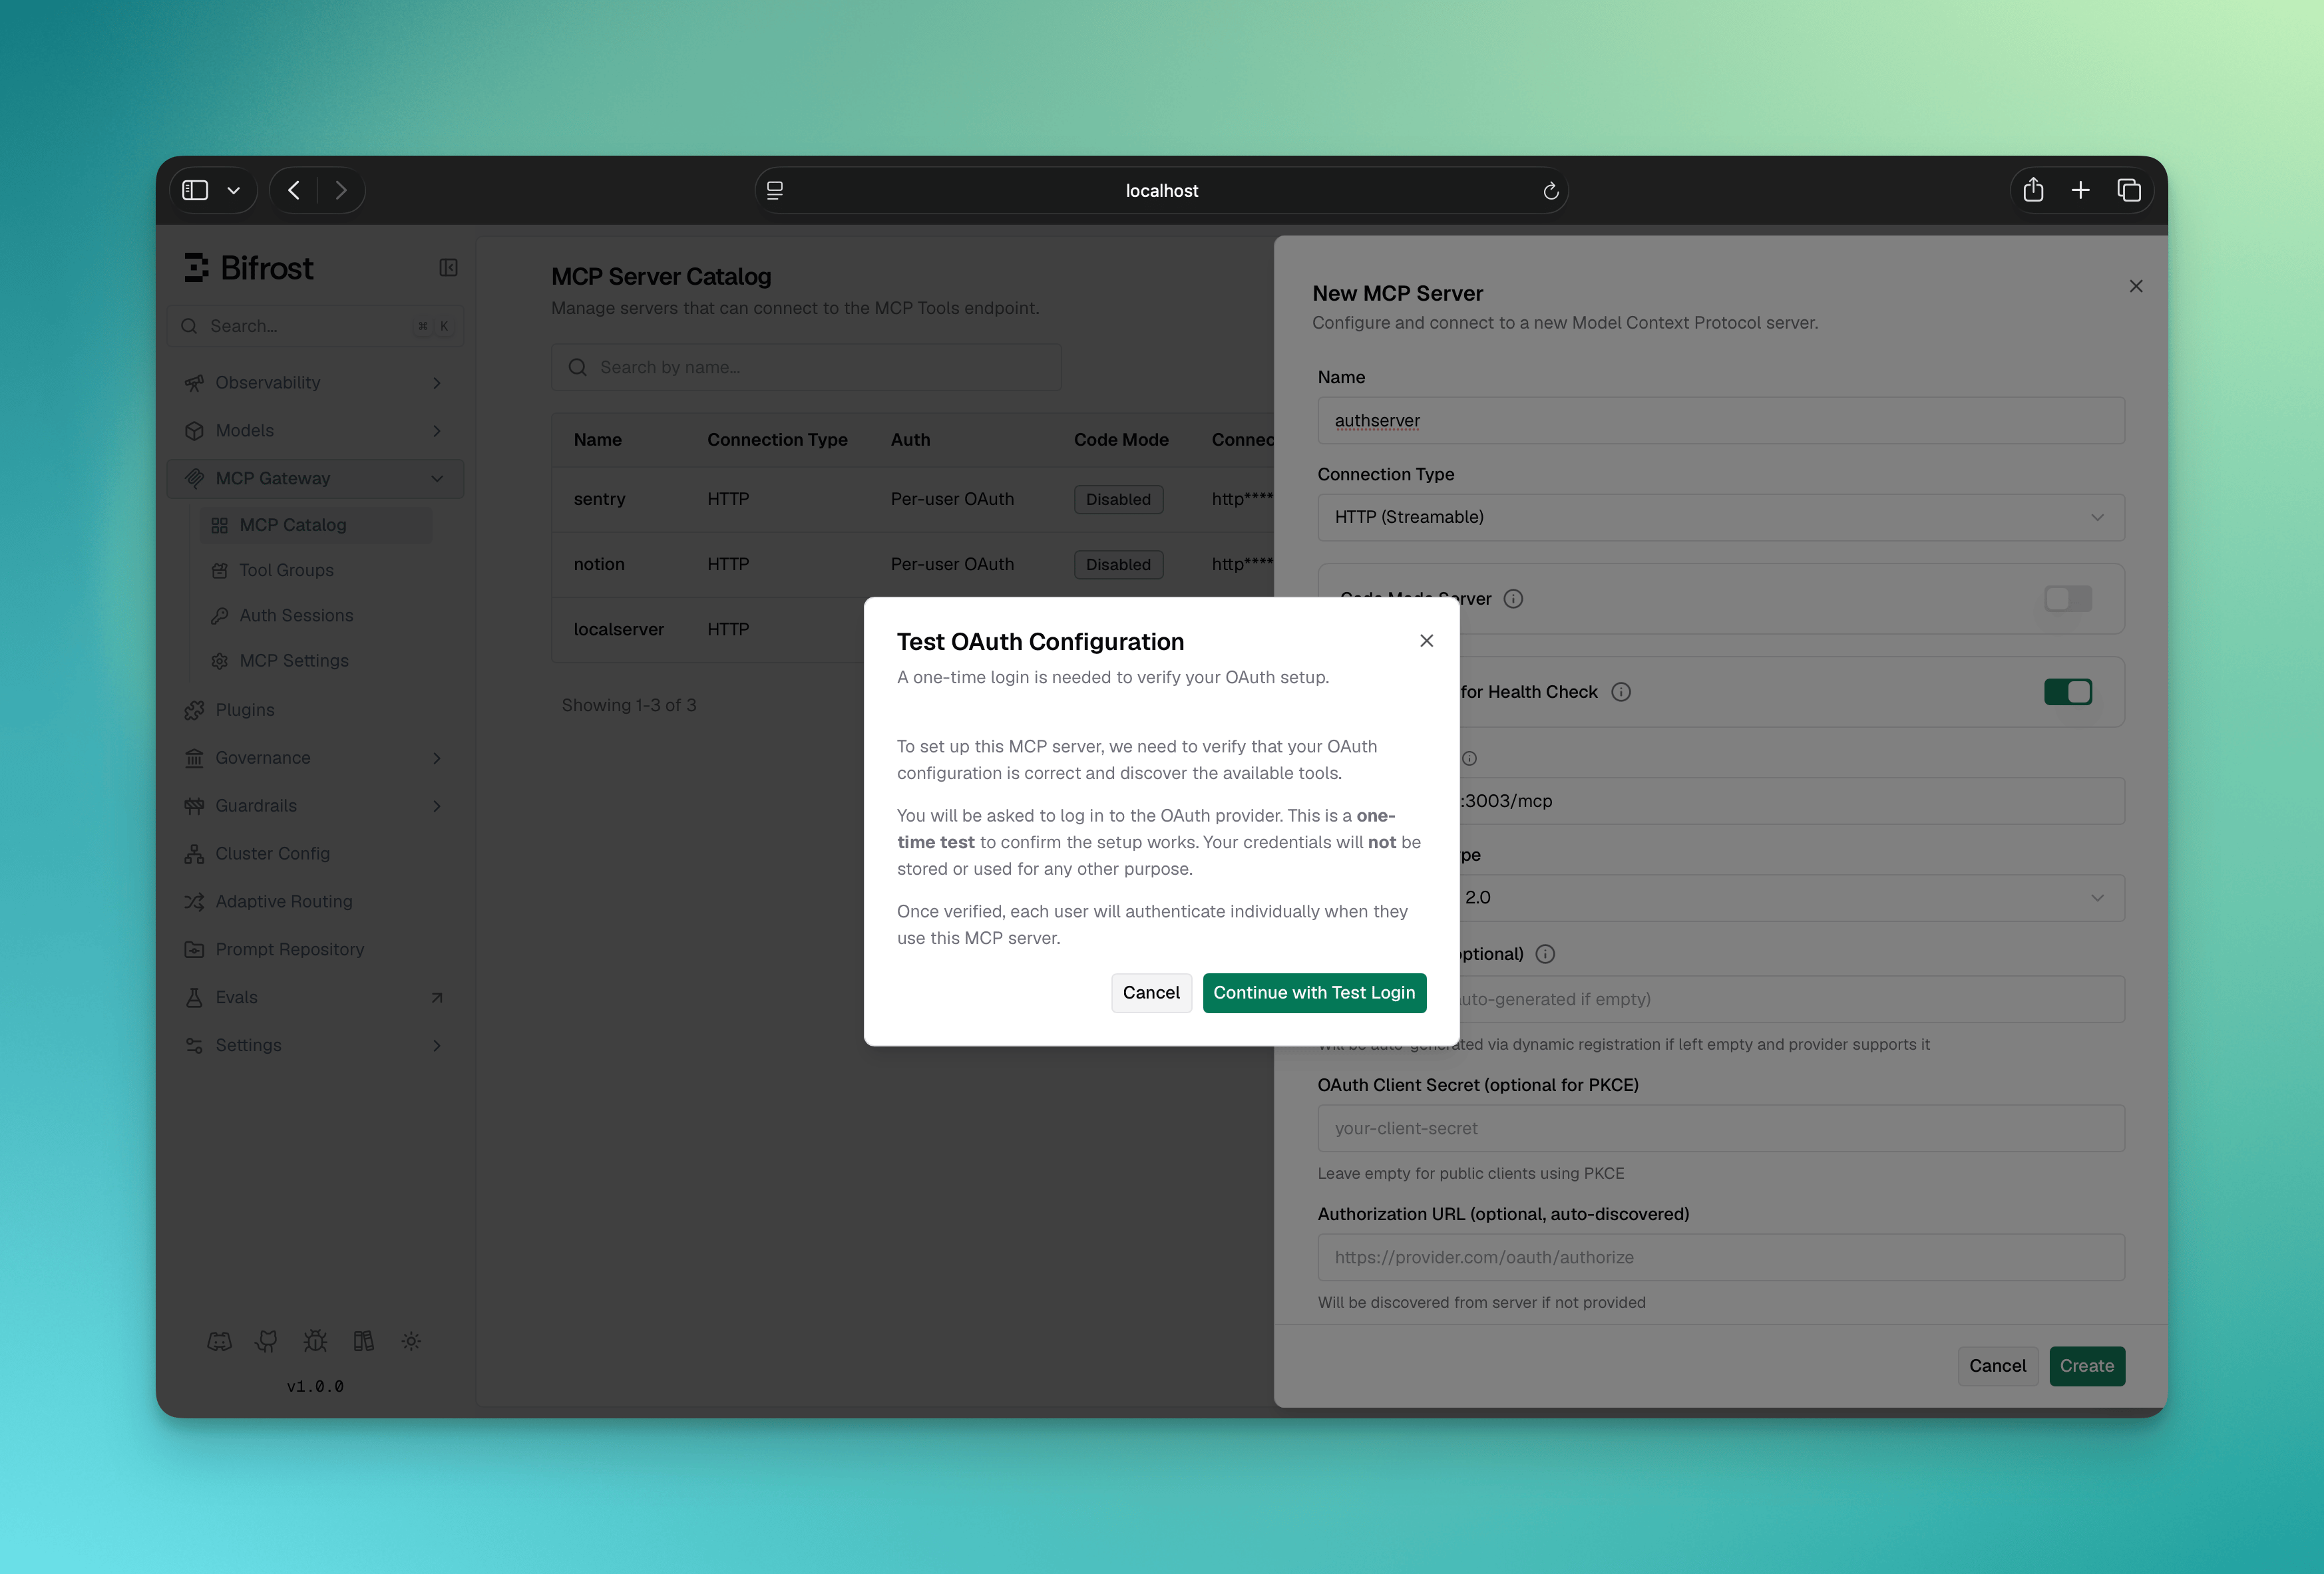Click the Bifrost logo
Image resolution: width=2324 pixels, height=1574 pixels.
(x=249, y=268)
